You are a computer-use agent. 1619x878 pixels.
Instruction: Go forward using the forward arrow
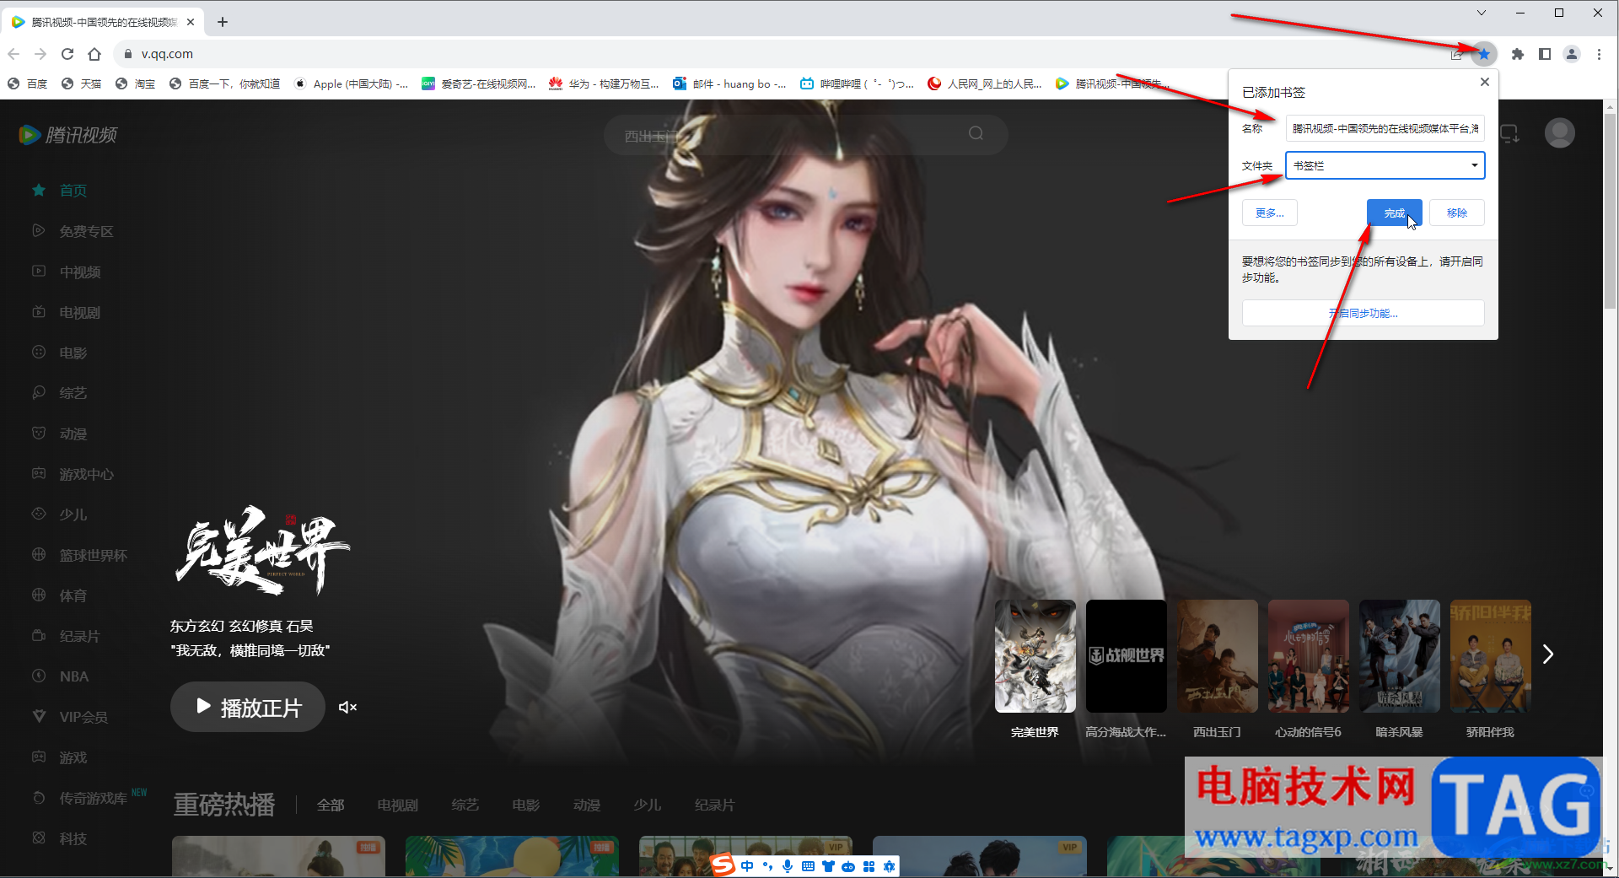coord(40,54)
